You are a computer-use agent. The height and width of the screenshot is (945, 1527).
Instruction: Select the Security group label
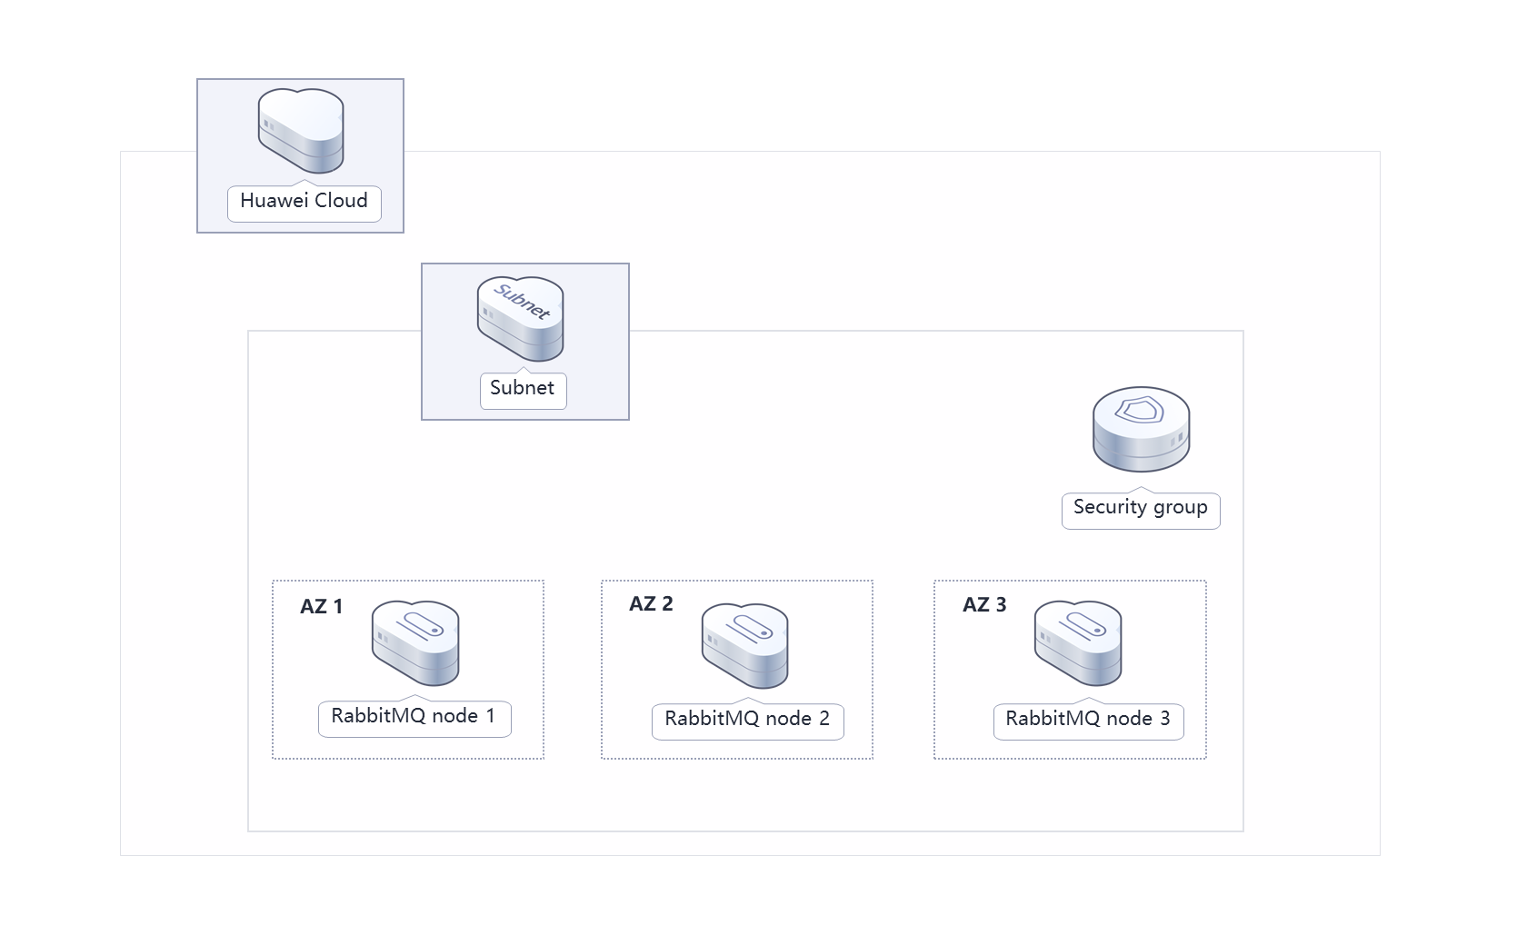click(x=1140, y=509)
